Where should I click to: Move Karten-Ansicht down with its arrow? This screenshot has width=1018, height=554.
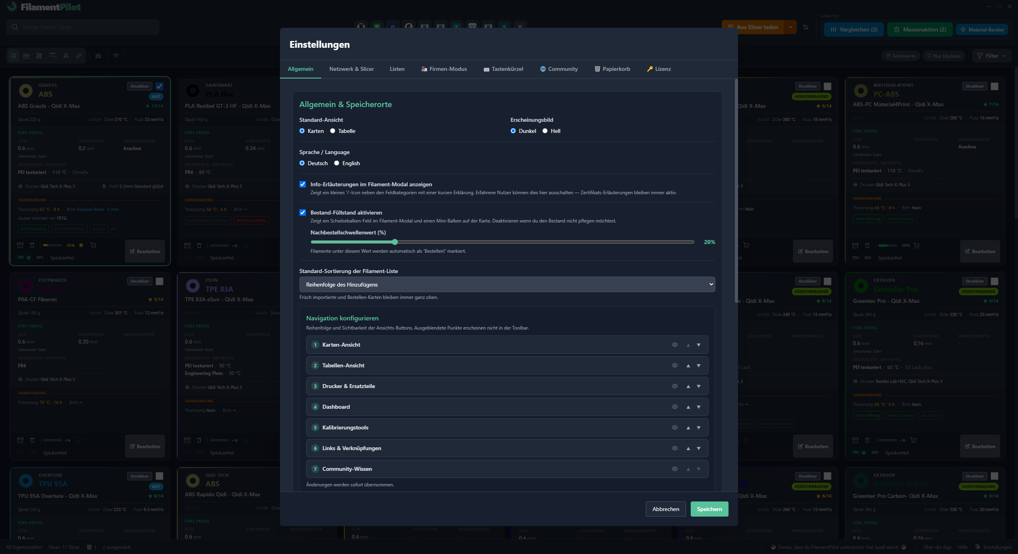pos(699,345)
